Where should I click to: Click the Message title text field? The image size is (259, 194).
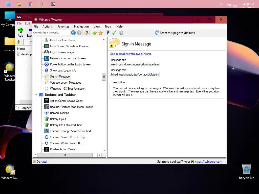point(135,64)
